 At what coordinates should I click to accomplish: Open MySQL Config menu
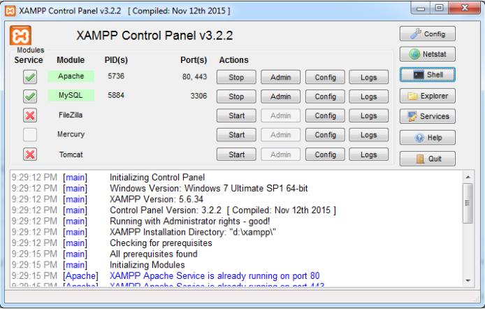[325, 96]
